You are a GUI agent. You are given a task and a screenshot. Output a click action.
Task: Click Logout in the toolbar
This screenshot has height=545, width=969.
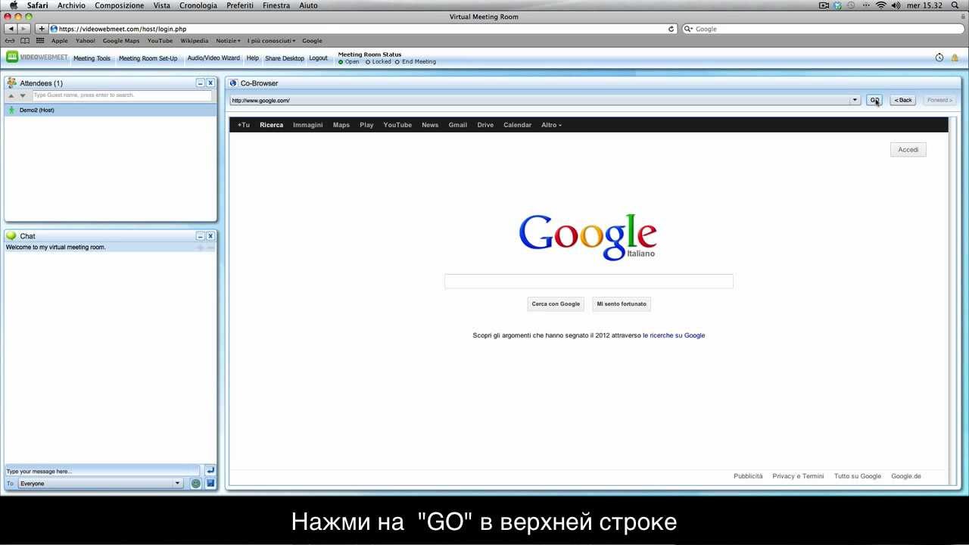click(318, 58)
